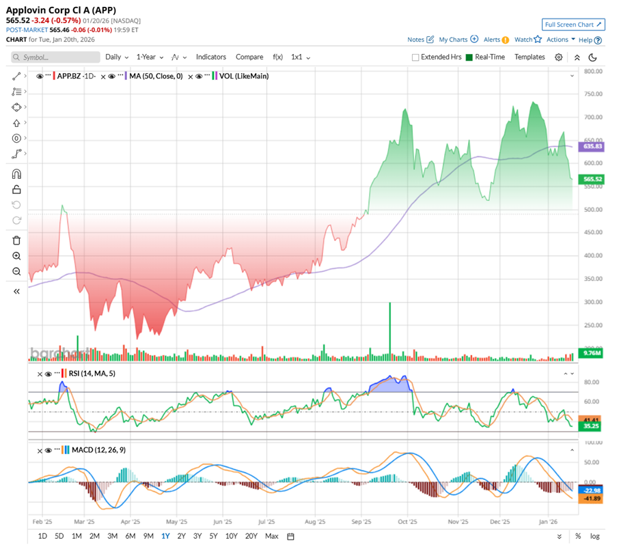This screenshot has height=545, width=617.
Task: Toggle the magnet snap tool
Action: pos(16,173)
